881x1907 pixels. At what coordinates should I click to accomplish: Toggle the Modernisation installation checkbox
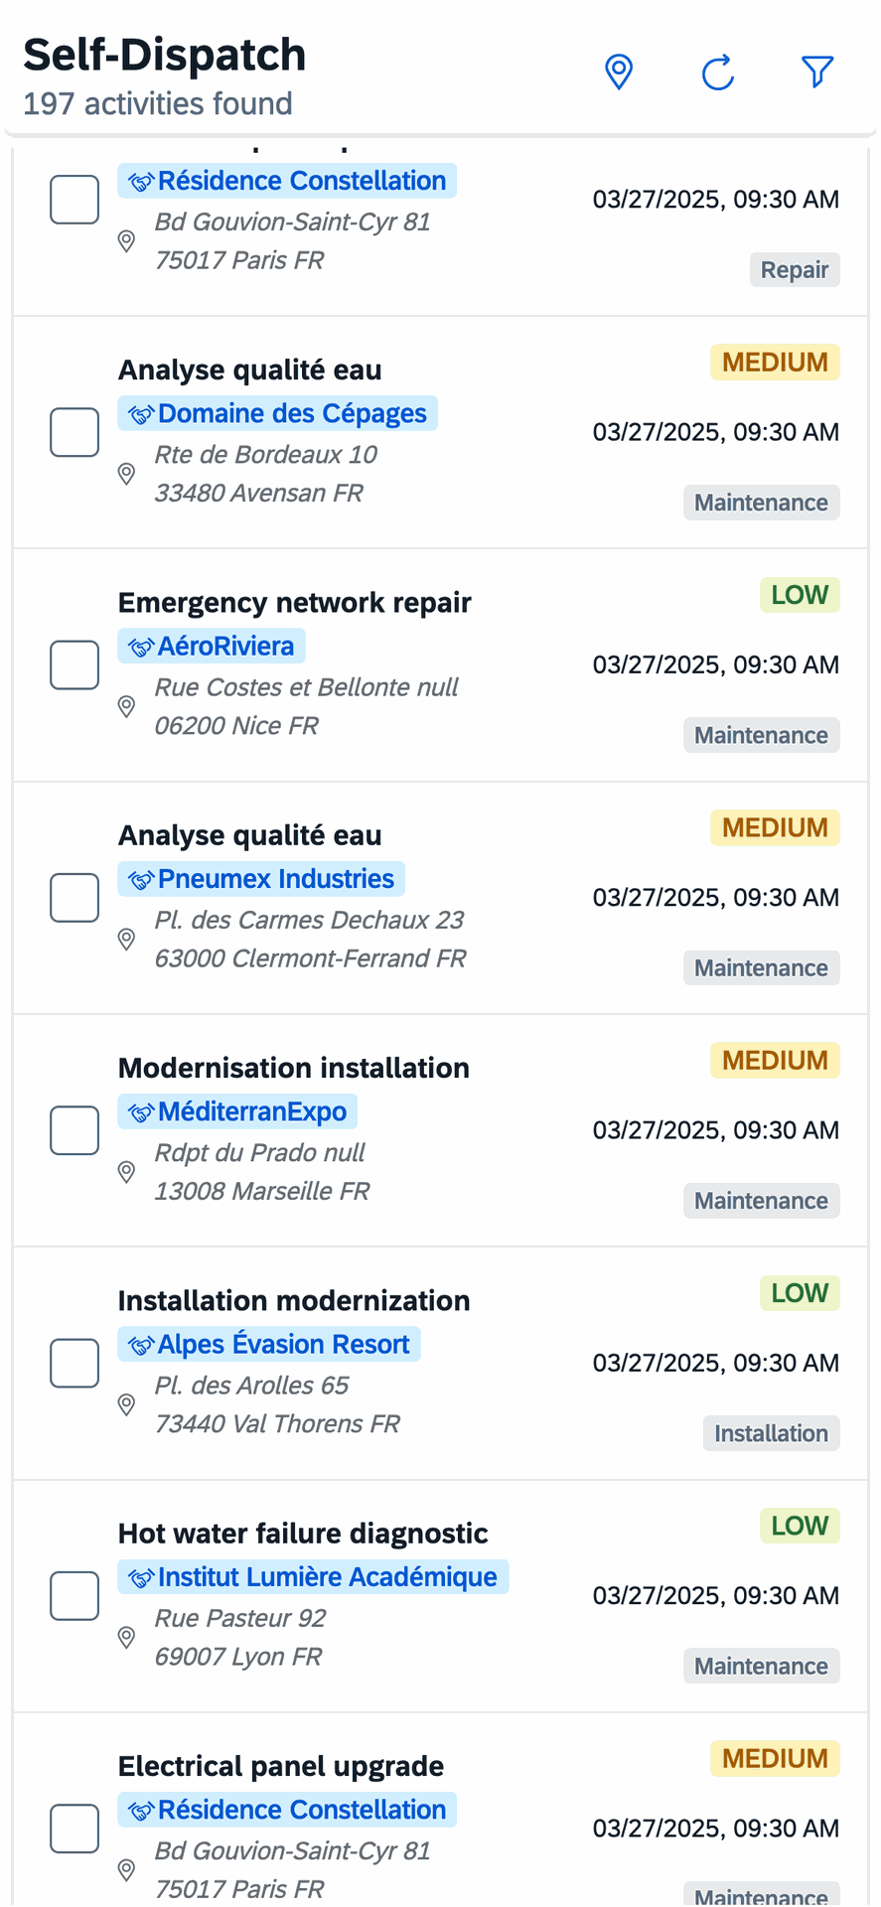point(74,1130)
